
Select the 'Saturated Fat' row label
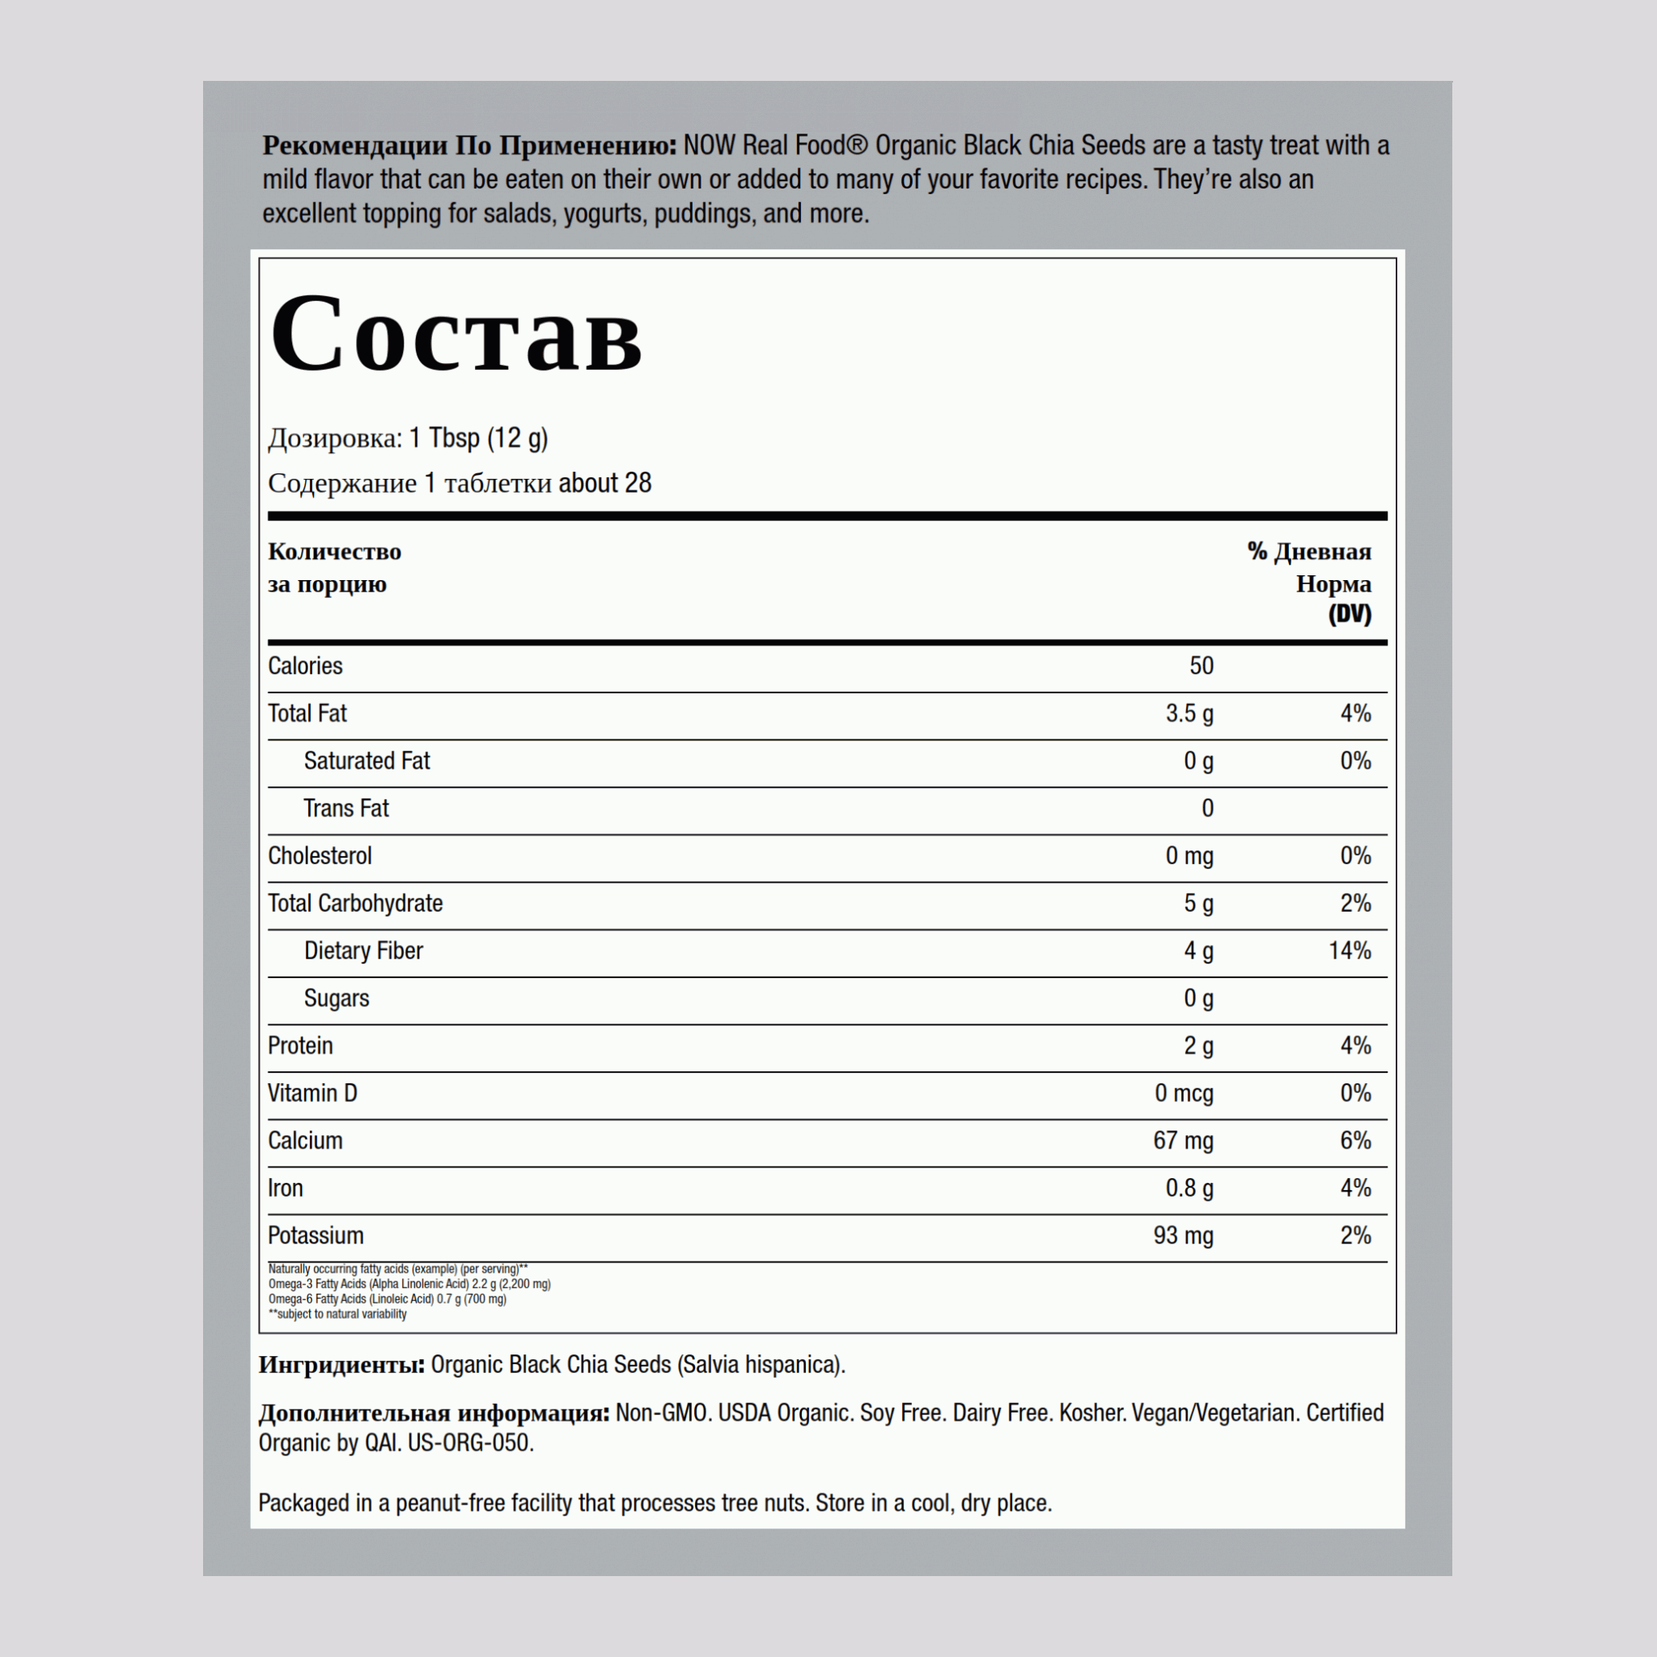[367, 761]
